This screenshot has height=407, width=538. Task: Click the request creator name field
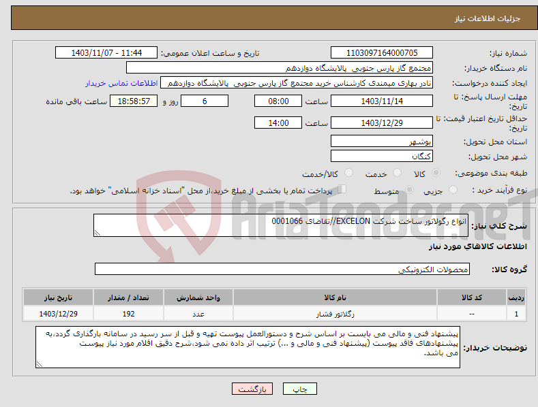(x=297, y=83)
